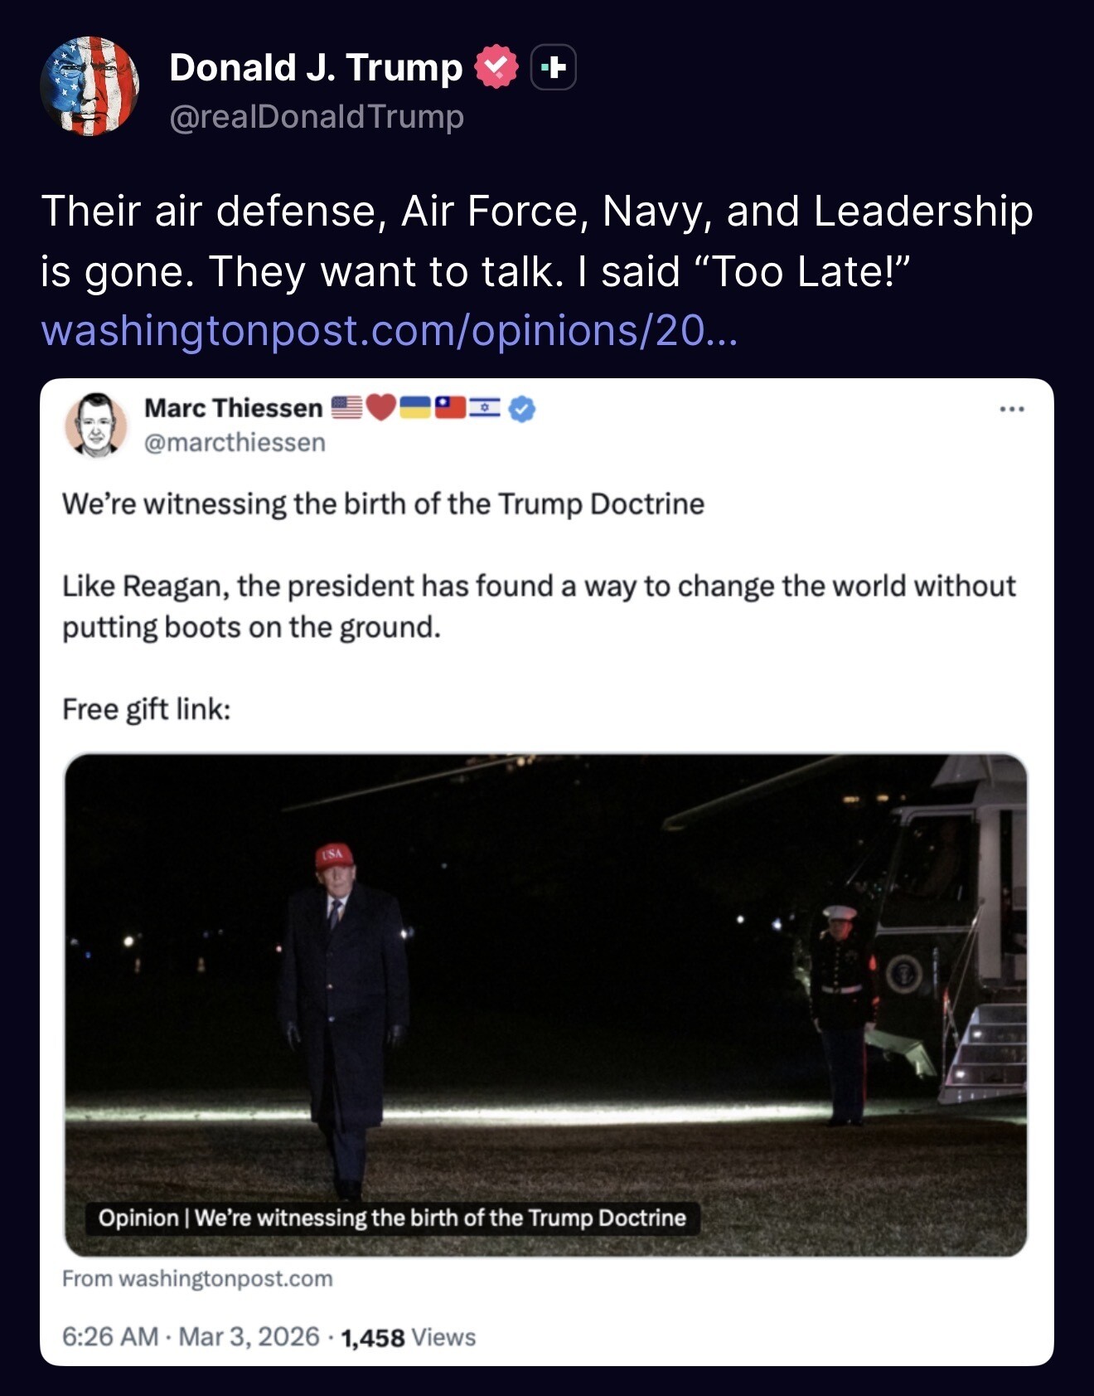Click the Israel flag emoji in the name
This screenshot has width=1094, height=1396.
[485, 407]
